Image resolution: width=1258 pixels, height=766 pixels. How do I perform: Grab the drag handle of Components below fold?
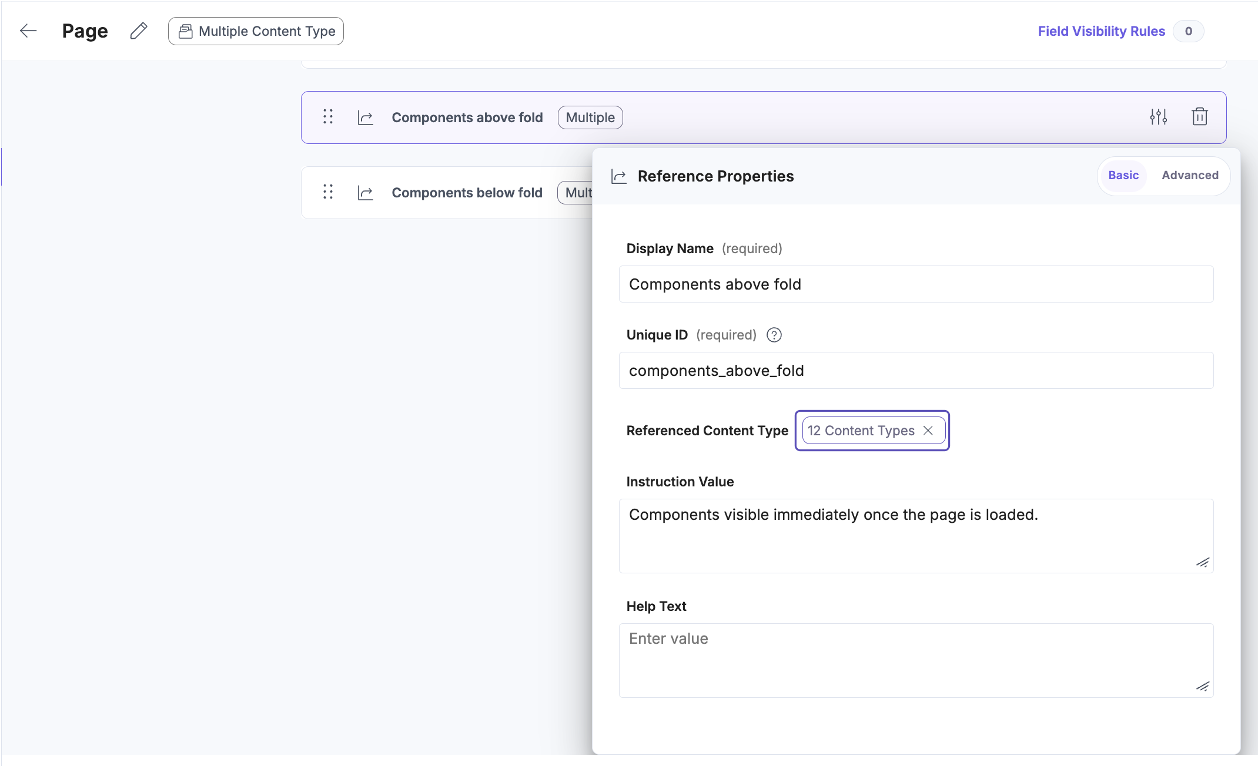328,192
